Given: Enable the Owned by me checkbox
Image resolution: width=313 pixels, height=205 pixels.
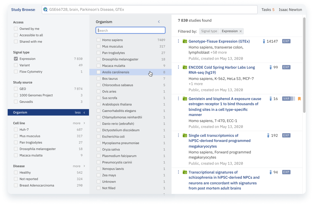Looking at the screenshot, I should point(16,29).
